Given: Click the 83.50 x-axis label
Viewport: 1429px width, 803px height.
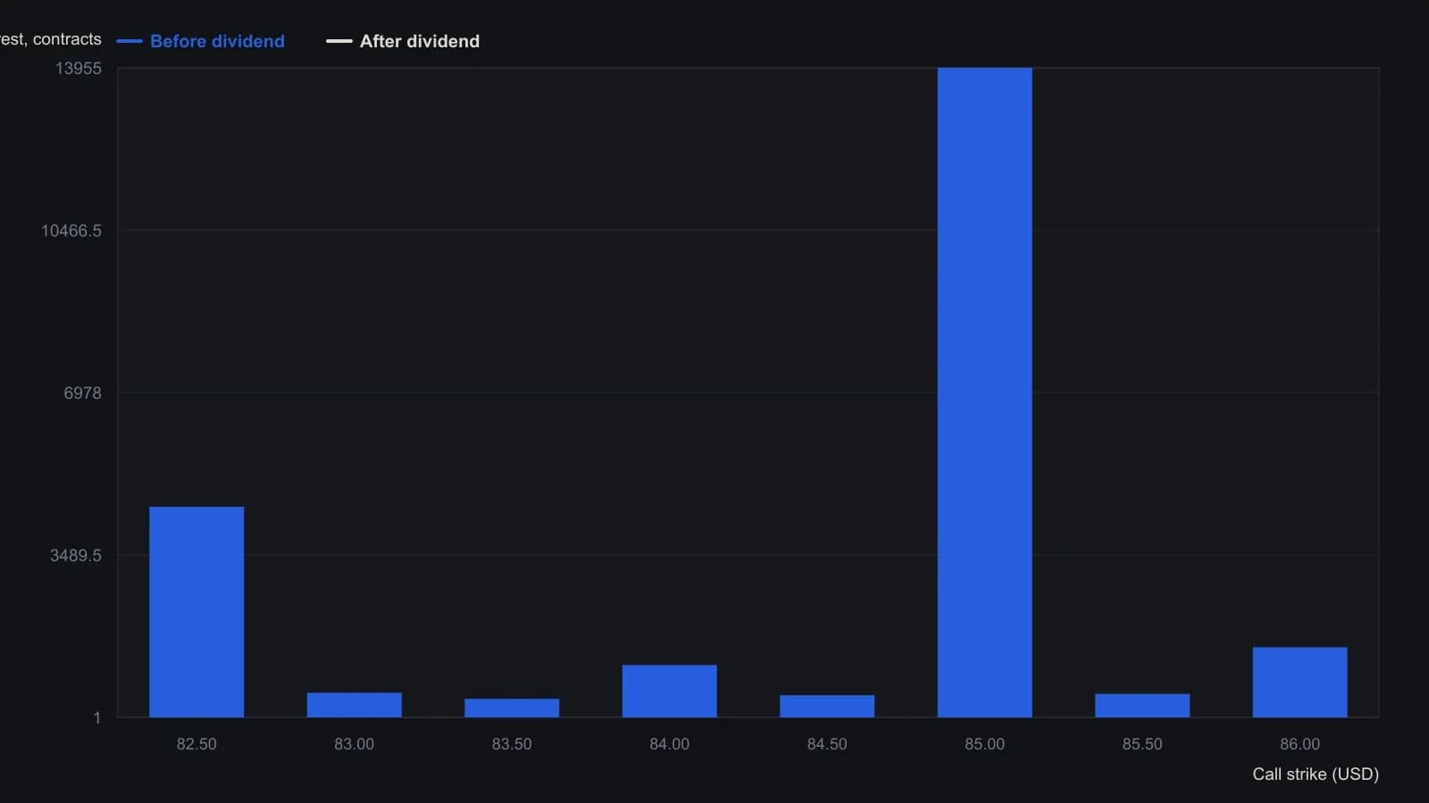Looking at the screenshot, I should [512, 744].
